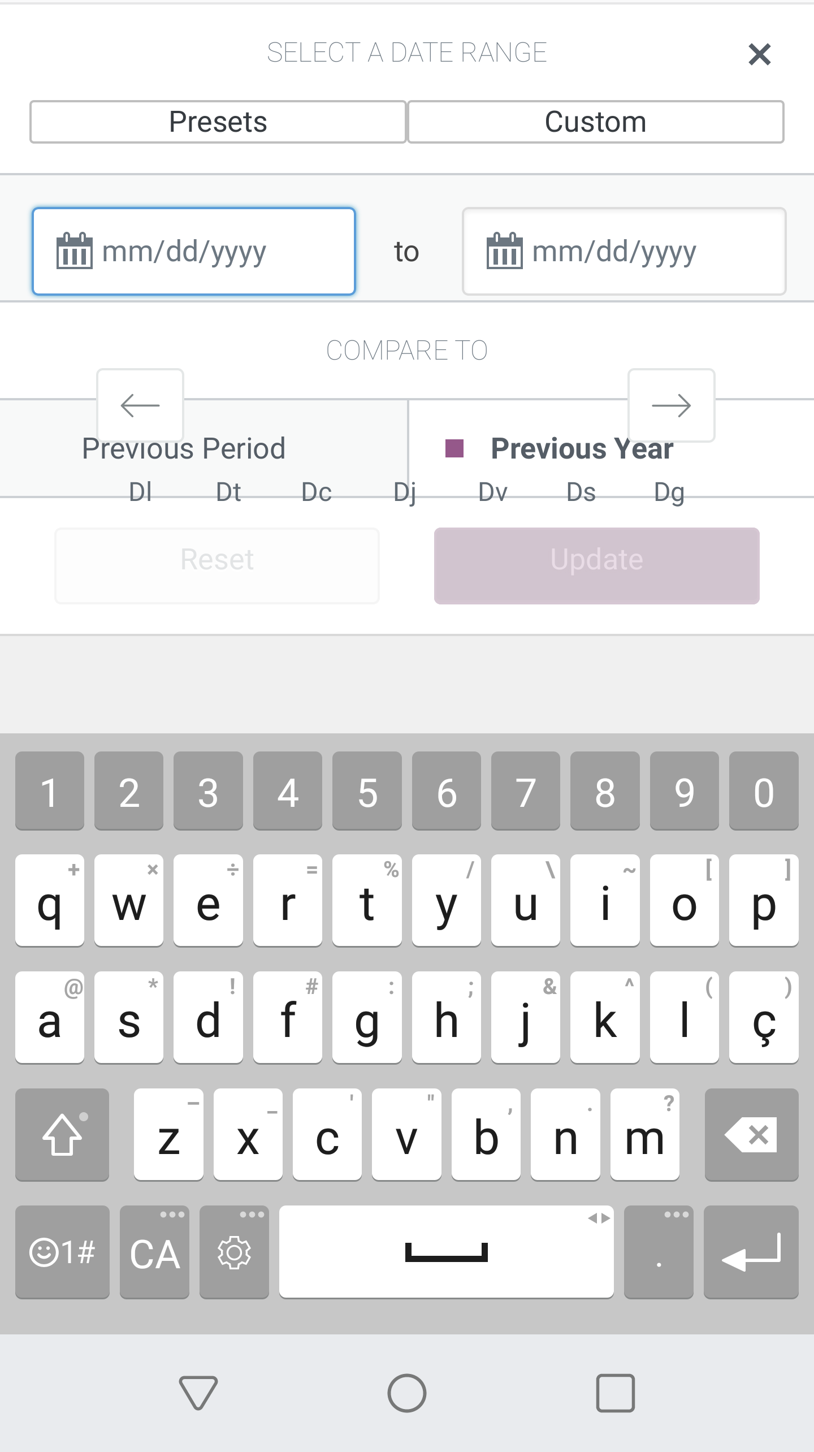Viewport: 814px width, 1452px height.
Task: Focus the end date input field
Action: pyautogui.click(x=624, y=251)
